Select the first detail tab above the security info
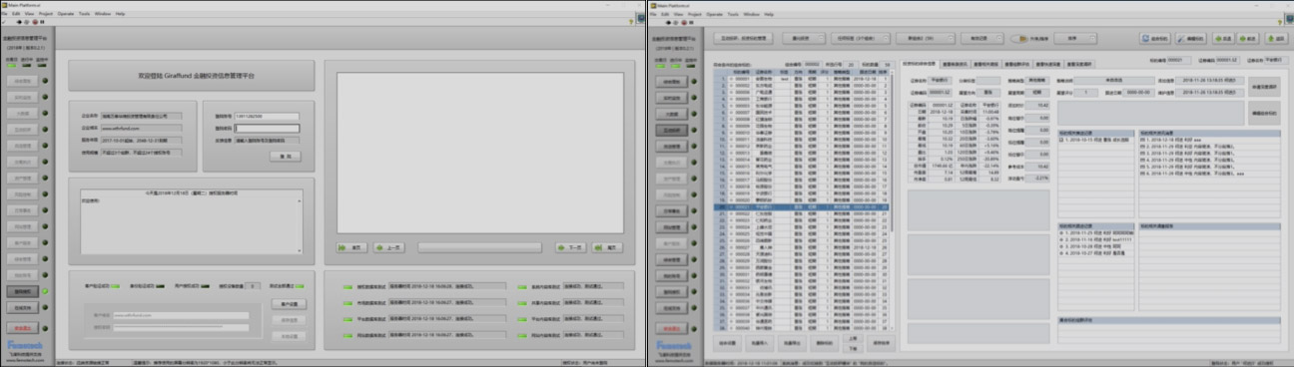 pyautogui.click(x=920, y=64)
